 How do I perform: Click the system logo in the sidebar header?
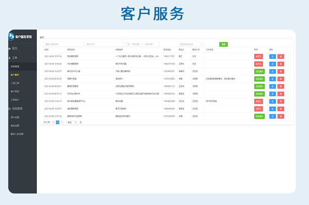click(x=12, y=36)
